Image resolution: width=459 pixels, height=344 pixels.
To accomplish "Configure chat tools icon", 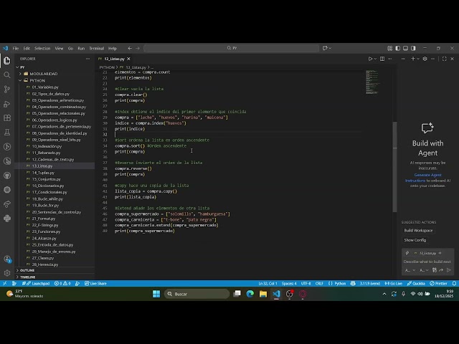I will (x=435, y=270).
